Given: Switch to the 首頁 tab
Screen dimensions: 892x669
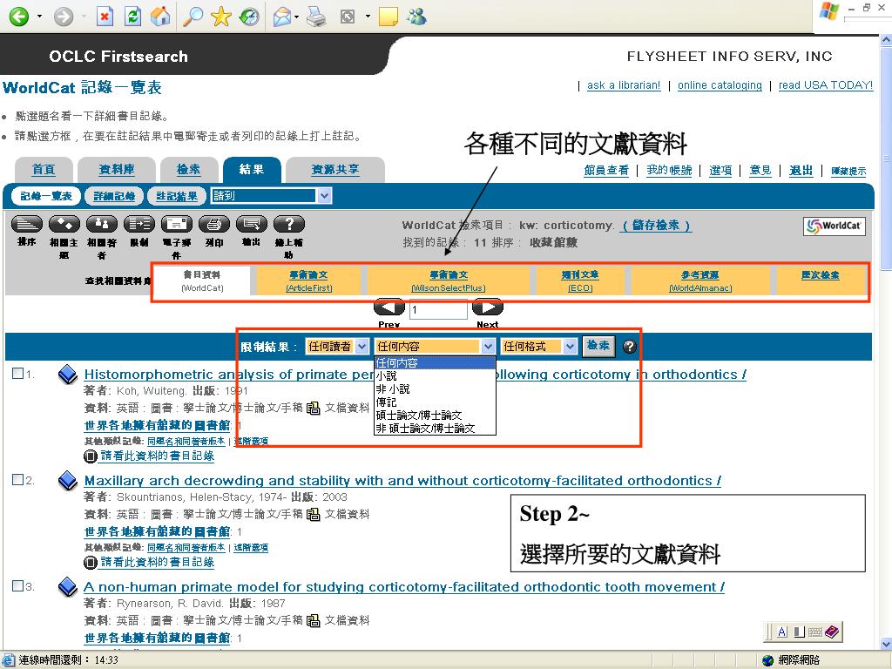Looking at the screenshot, I should tap(44, 170).
